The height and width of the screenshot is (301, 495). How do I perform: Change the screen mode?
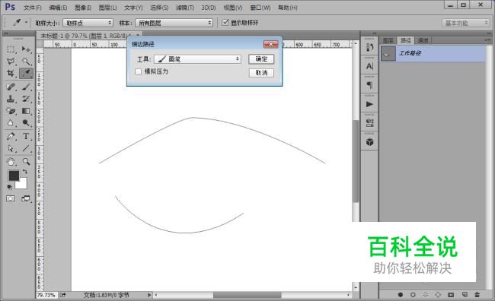(26, 198)
